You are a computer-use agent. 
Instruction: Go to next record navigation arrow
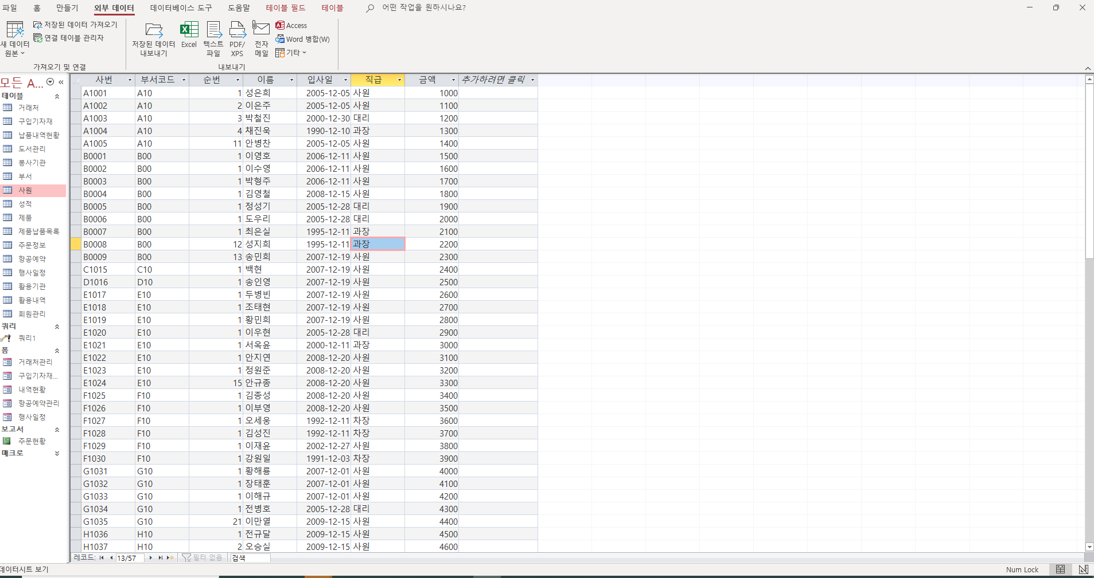tap(151, 558)
